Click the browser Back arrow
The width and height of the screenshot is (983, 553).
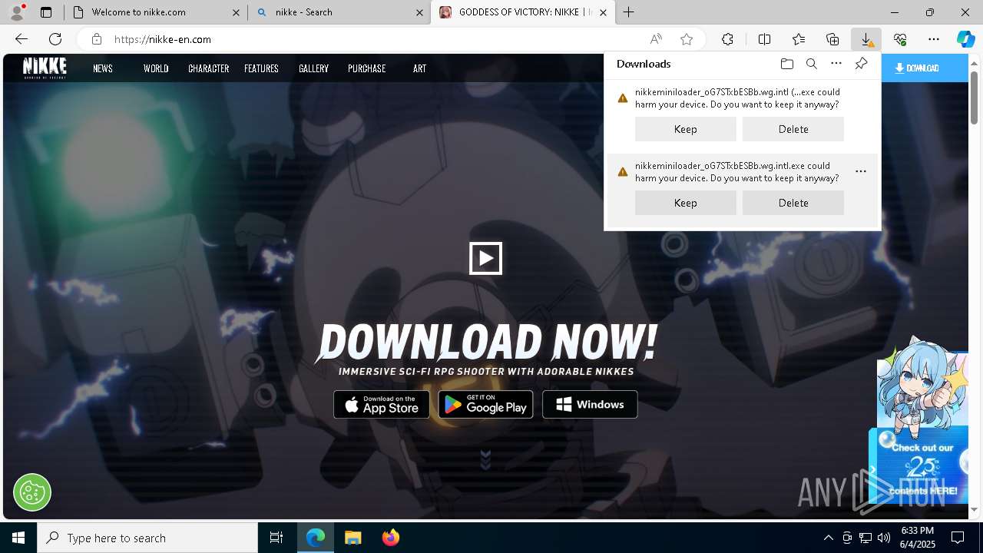(x=22, y=39)
